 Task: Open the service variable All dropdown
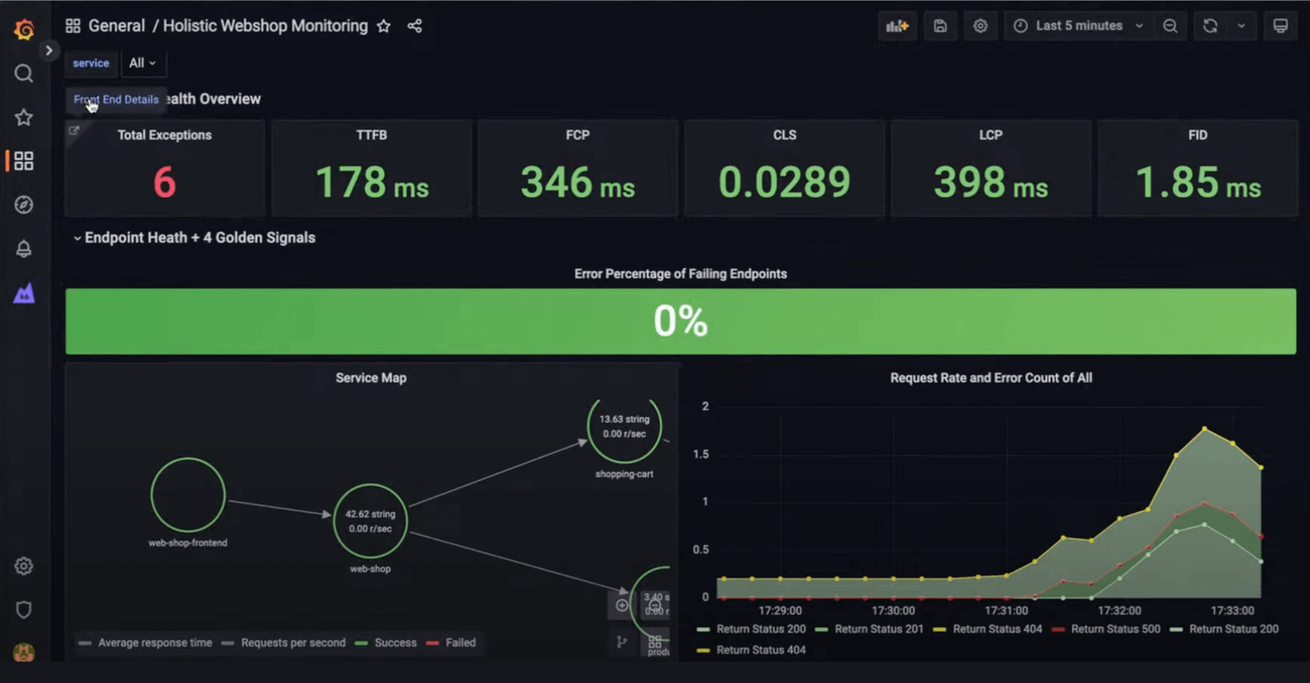(143, 63)
